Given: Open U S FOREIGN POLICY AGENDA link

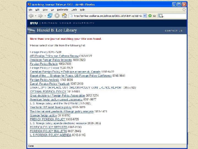Looking at the screenshot, I should (51, 135).
